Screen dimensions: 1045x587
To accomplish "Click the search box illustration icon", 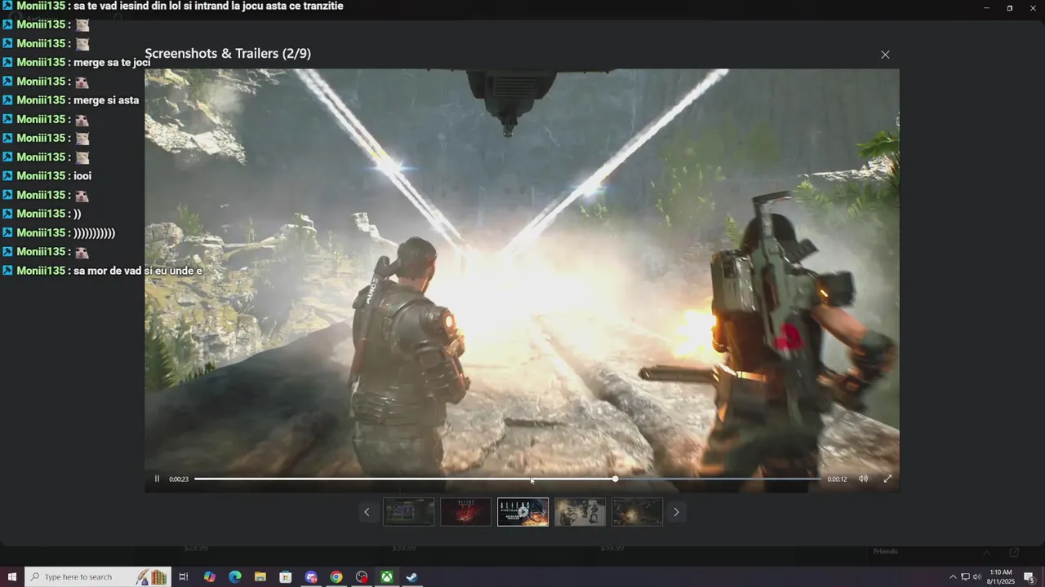I will pyautogui.click(x=153, y=577).
